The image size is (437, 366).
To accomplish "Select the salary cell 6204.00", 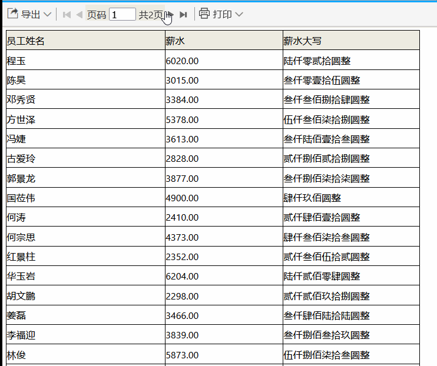I will 224,276.
